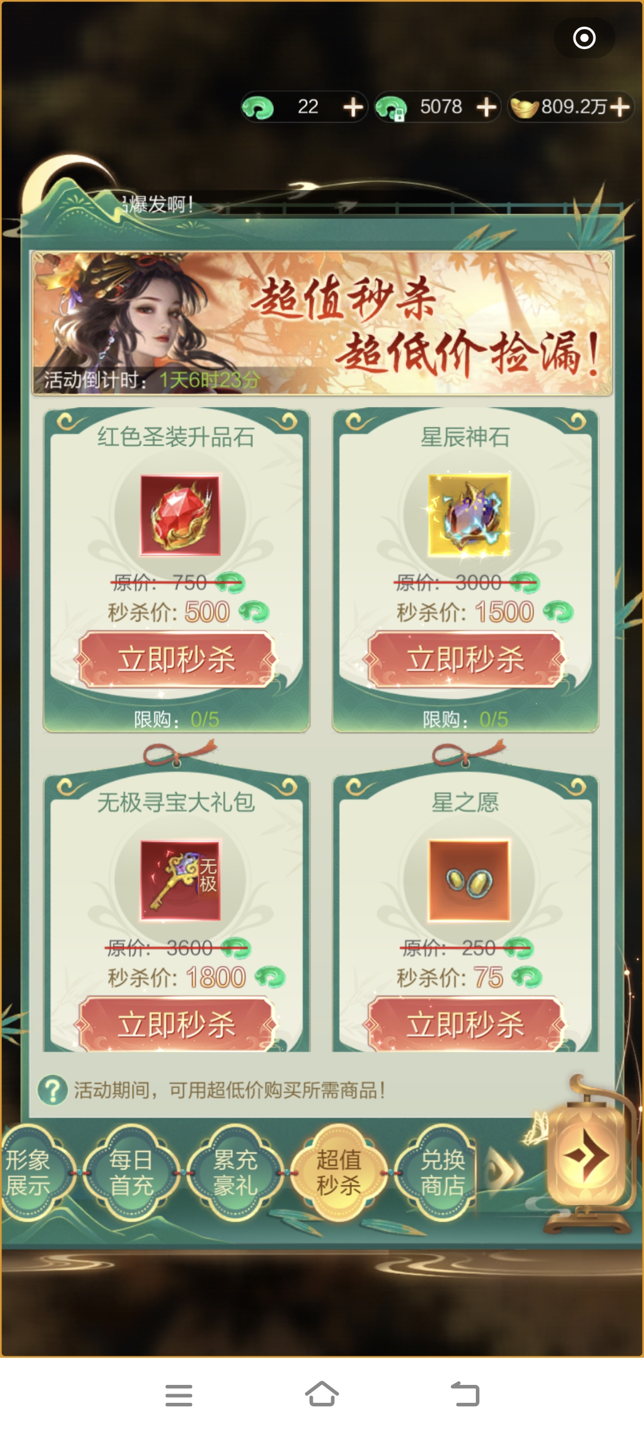
Task: Switch to the 每日首充 tab
Action: (x=131, y=1172)
